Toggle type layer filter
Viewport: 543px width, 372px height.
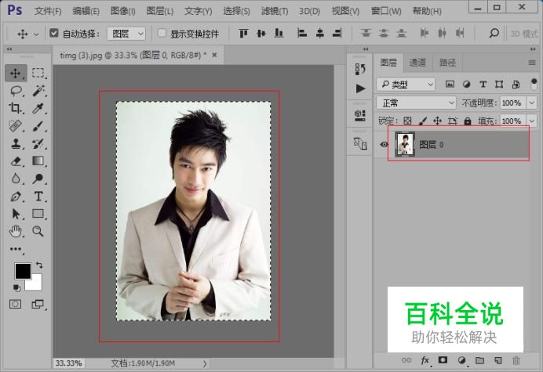tap(483, 84)
